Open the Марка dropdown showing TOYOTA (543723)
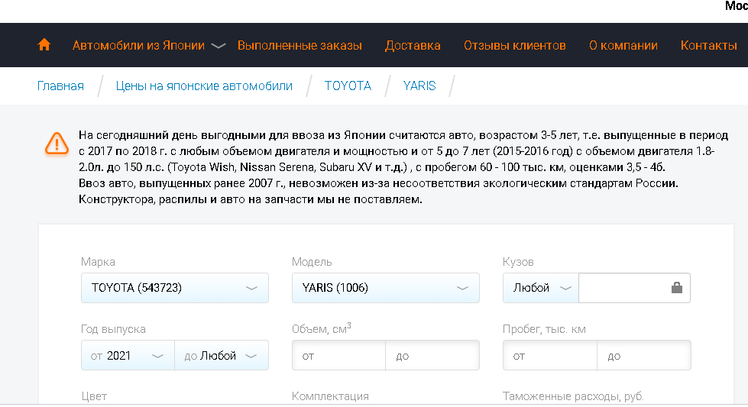Image resolution: width=748 pixels, height=407 pixels. point(175,288)
